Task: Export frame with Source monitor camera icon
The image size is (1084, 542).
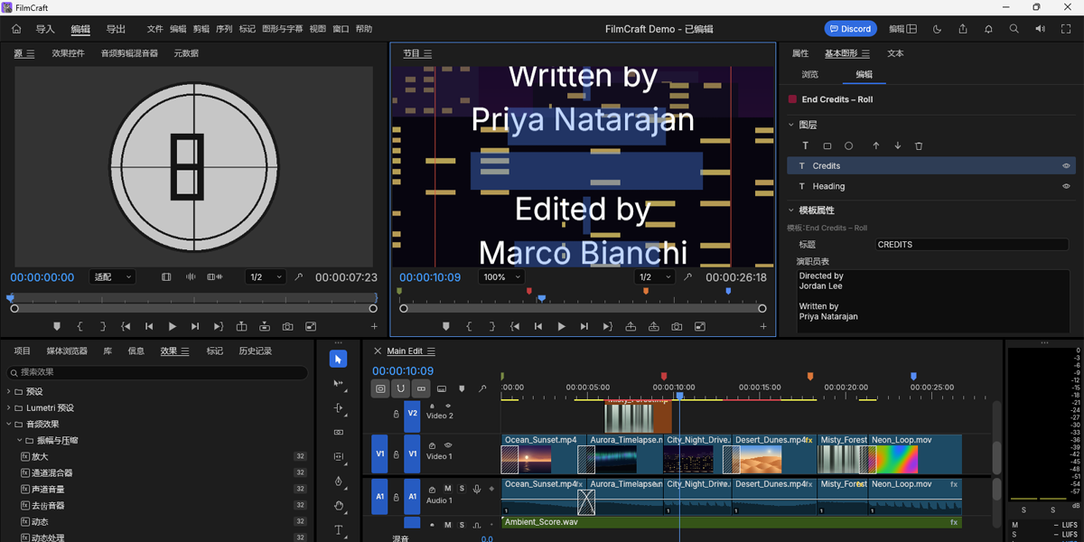Action: (287, 326)
